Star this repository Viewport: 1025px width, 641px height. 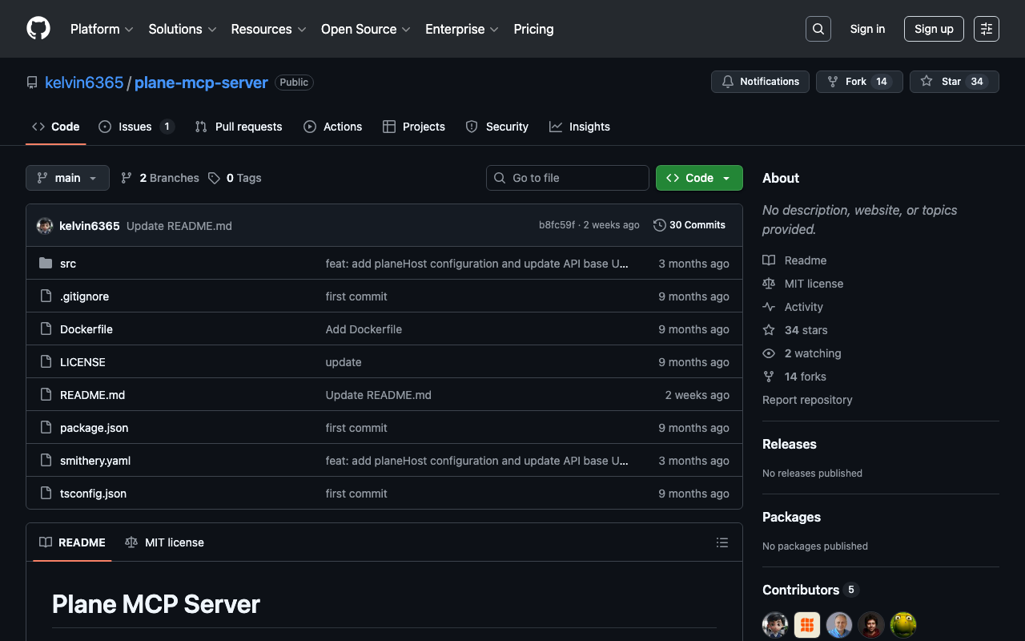pyautogui.click(x=954, y=82)
